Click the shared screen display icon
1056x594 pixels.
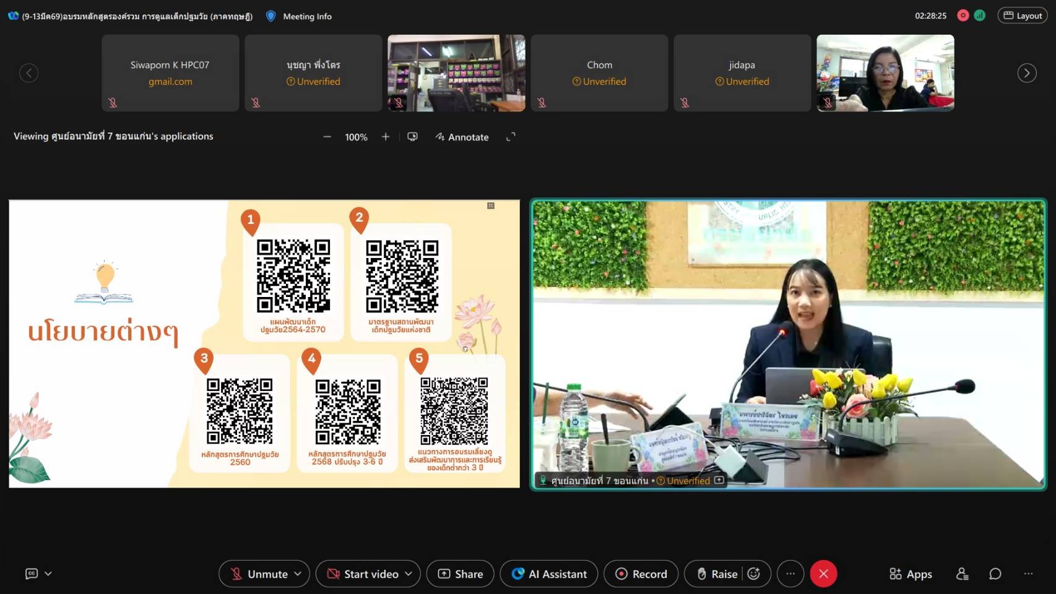click(412, 137)
